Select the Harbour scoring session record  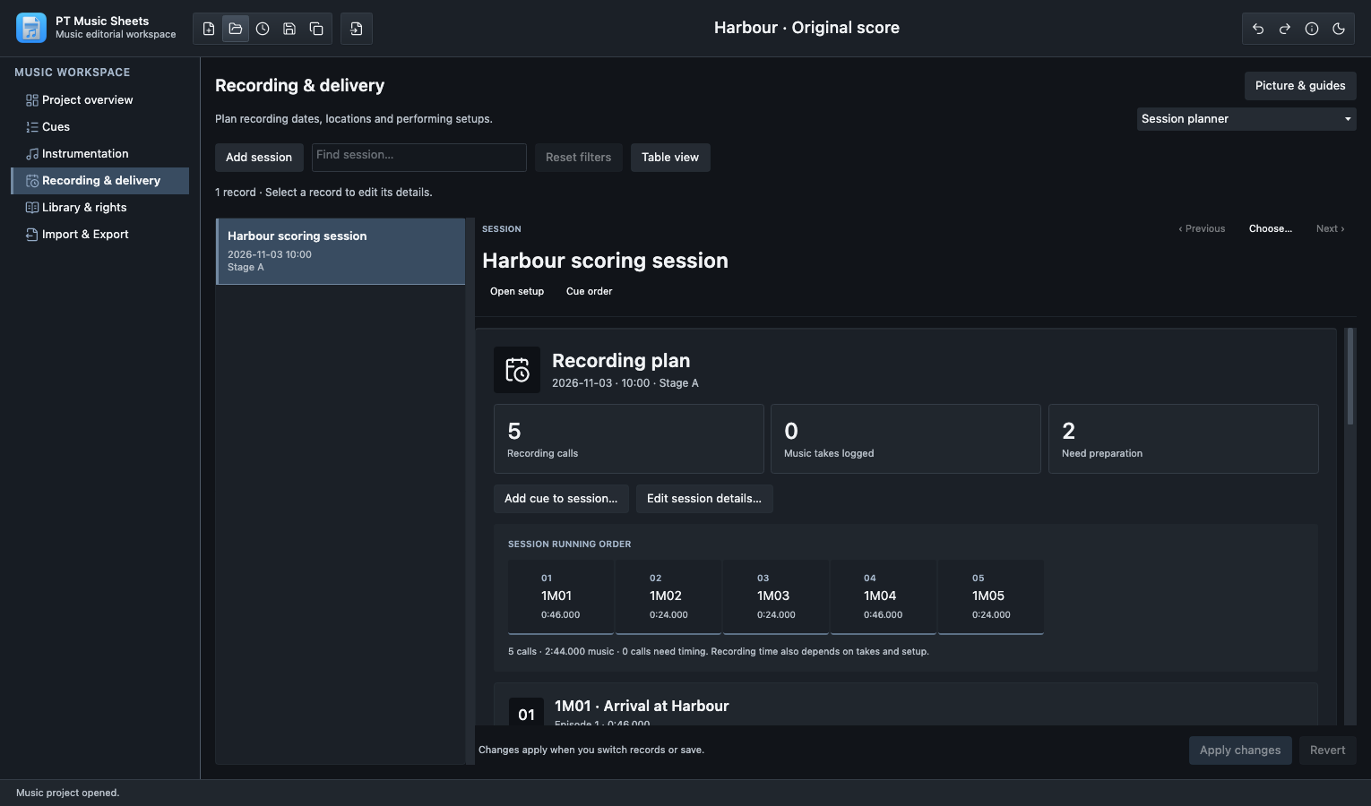[x=341, y=252]
